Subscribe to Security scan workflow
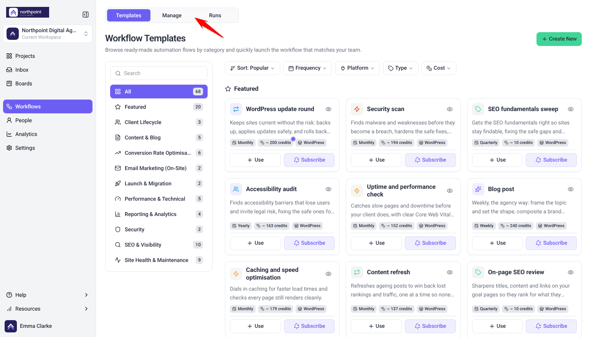 click(x=430, y=160)
